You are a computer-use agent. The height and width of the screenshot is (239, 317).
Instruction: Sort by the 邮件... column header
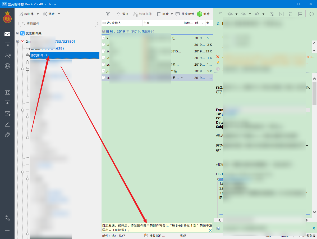click(x=189, y=23)
